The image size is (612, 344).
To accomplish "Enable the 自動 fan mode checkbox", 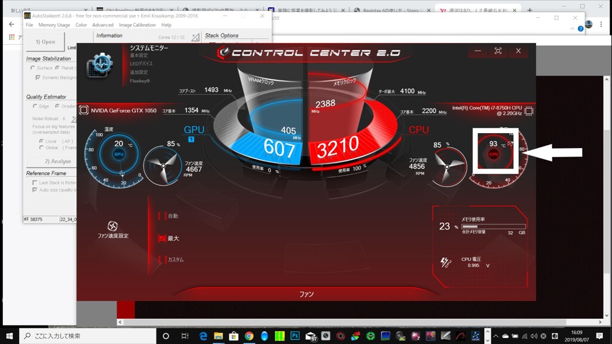I will (x=163, y=216).
